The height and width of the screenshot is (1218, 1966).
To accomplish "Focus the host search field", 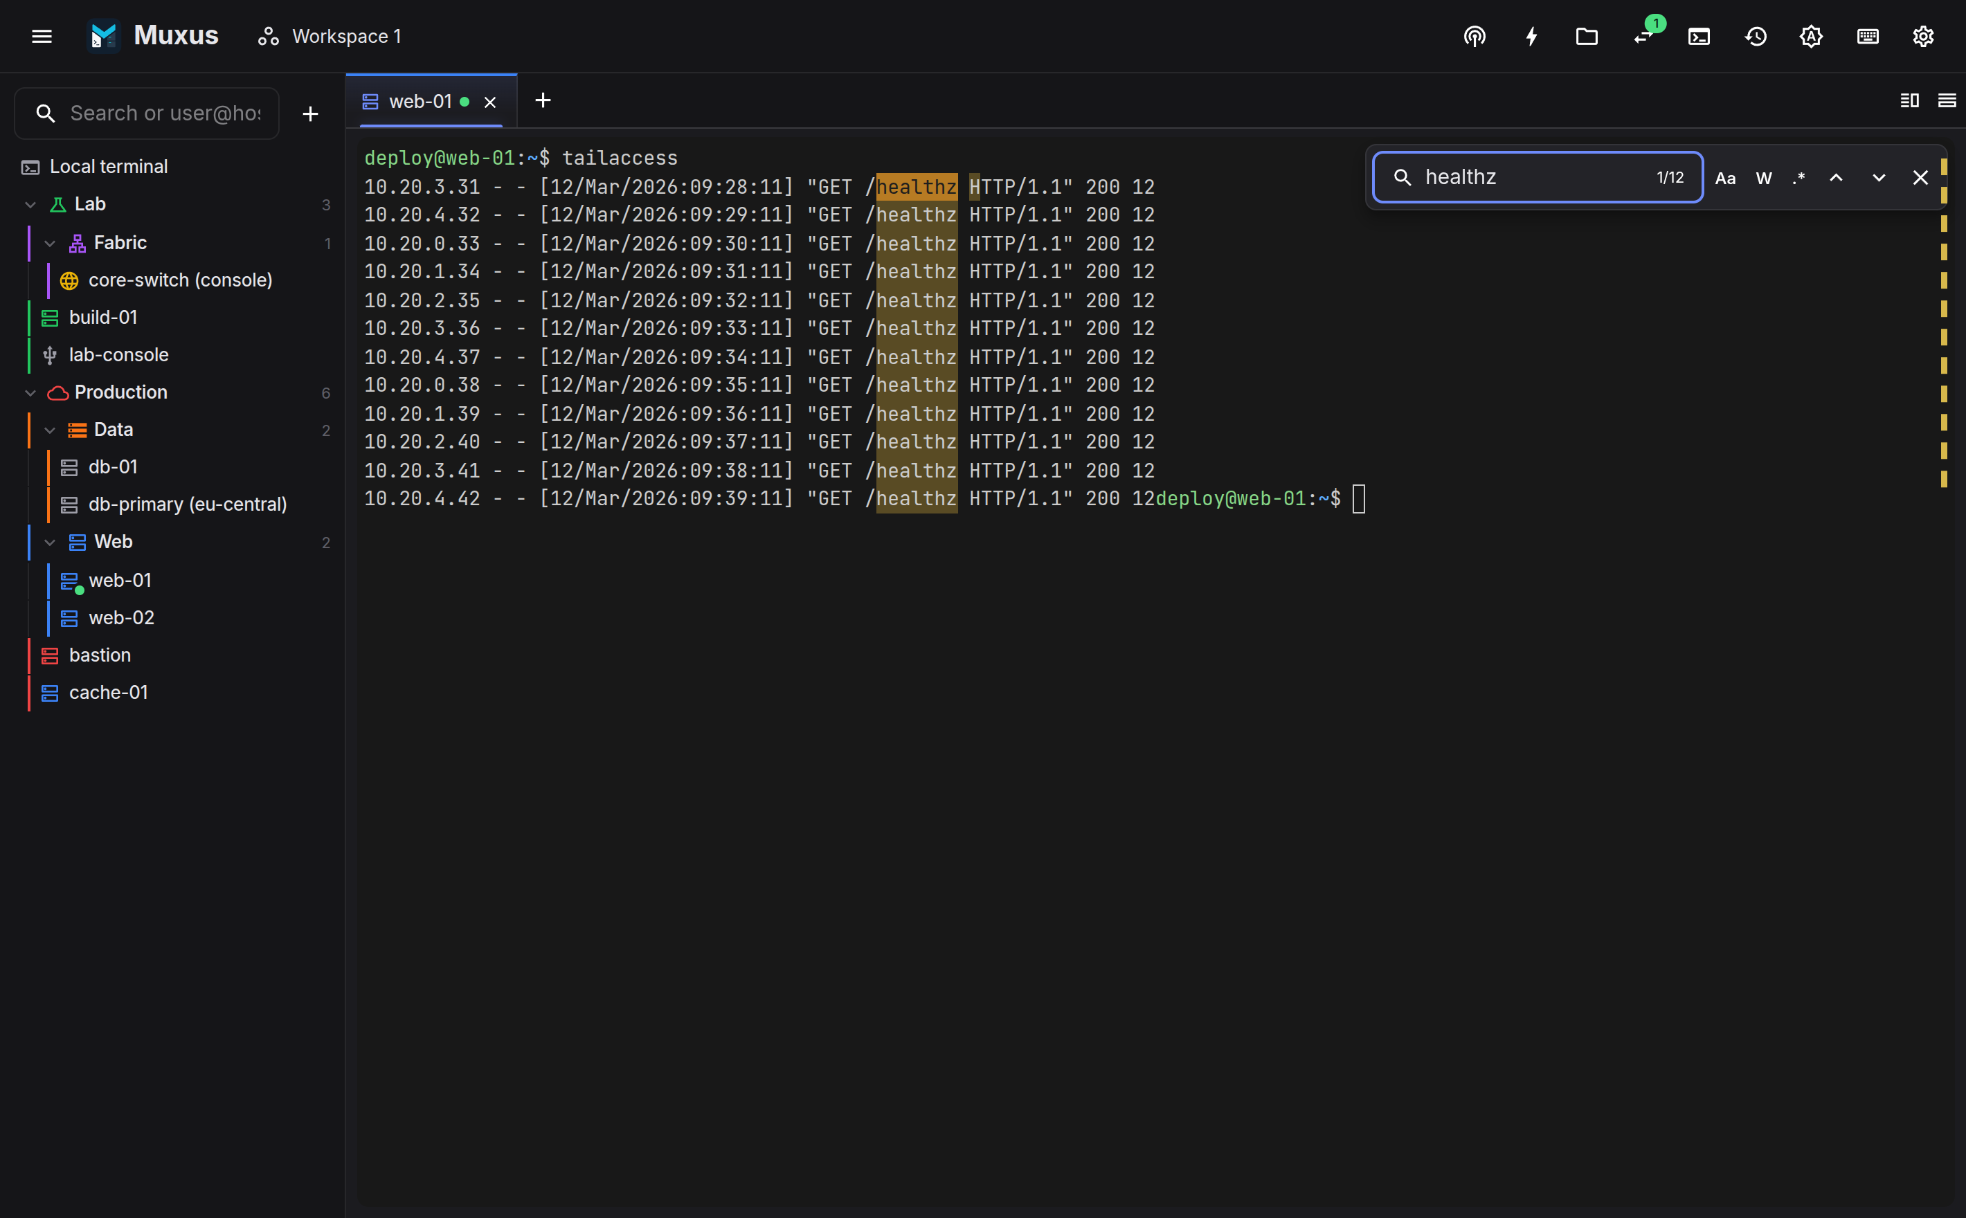I will click(147, 113).
